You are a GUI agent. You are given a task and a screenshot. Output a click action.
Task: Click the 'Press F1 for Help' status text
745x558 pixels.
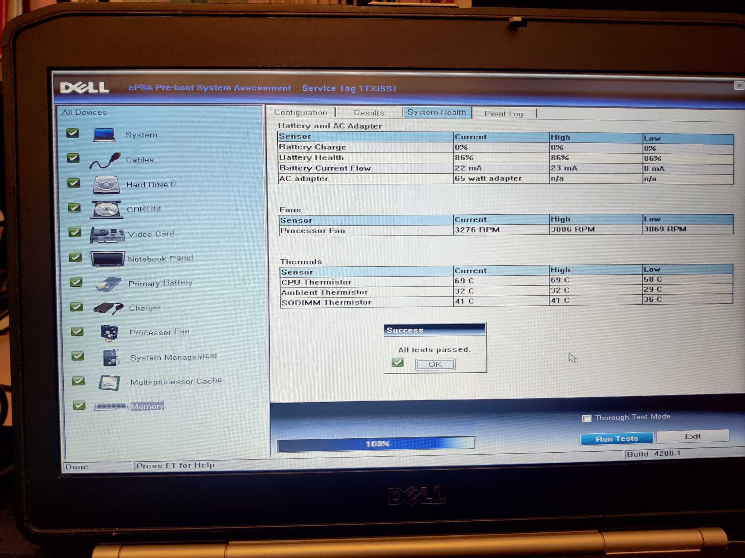tap(175, 465)
